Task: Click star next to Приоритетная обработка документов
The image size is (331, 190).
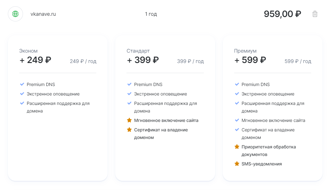Action: tap(237, 147)
